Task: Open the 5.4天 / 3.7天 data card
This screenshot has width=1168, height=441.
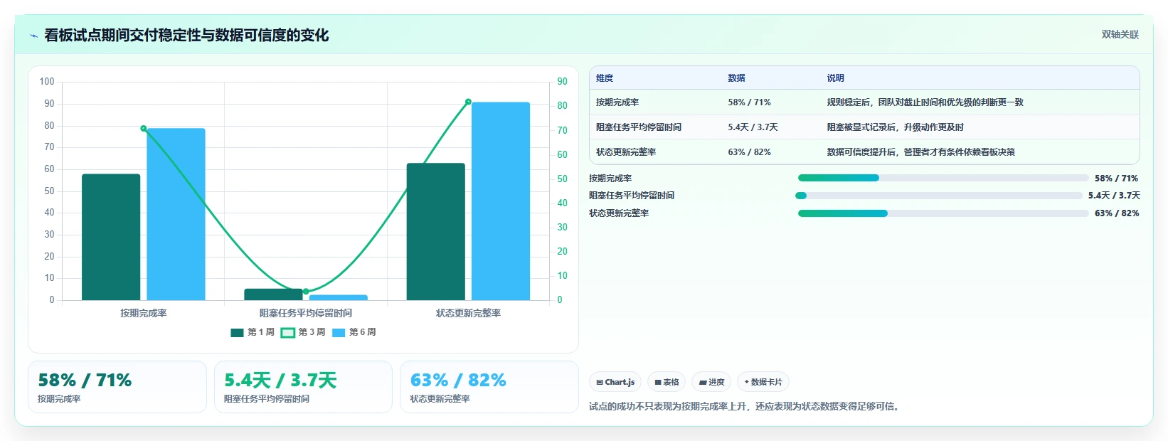Action: (303, 387)
